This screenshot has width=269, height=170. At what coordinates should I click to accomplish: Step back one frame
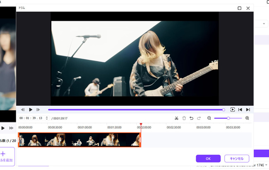23,109
